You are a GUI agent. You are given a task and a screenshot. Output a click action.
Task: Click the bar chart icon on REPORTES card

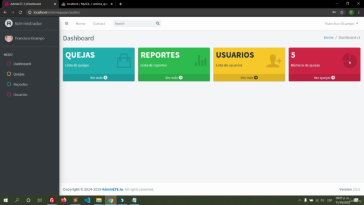coord(201,60)
